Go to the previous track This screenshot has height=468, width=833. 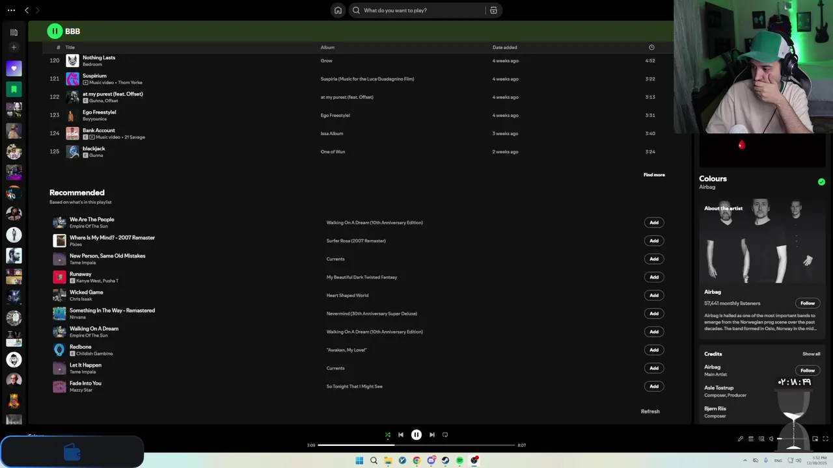(x=401, y=435)
